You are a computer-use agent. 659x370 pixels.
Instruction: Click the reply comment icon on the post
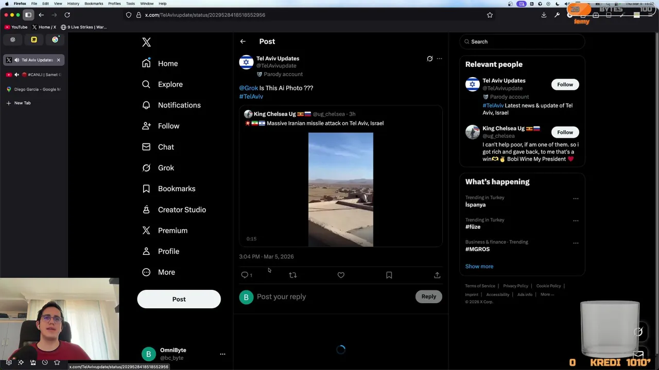pos(245,275)
